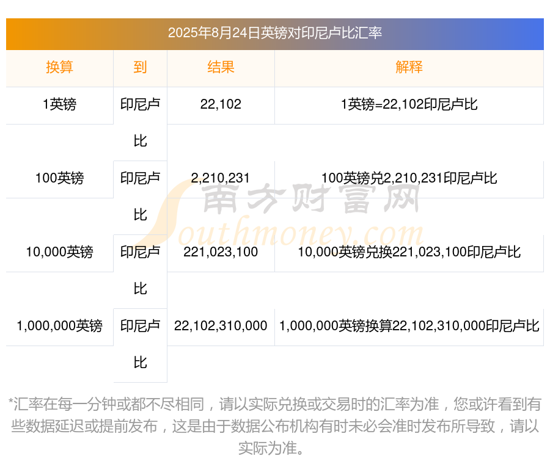Select the 结果 column header
The image size is (550, 467).
(x=221, y=67)
